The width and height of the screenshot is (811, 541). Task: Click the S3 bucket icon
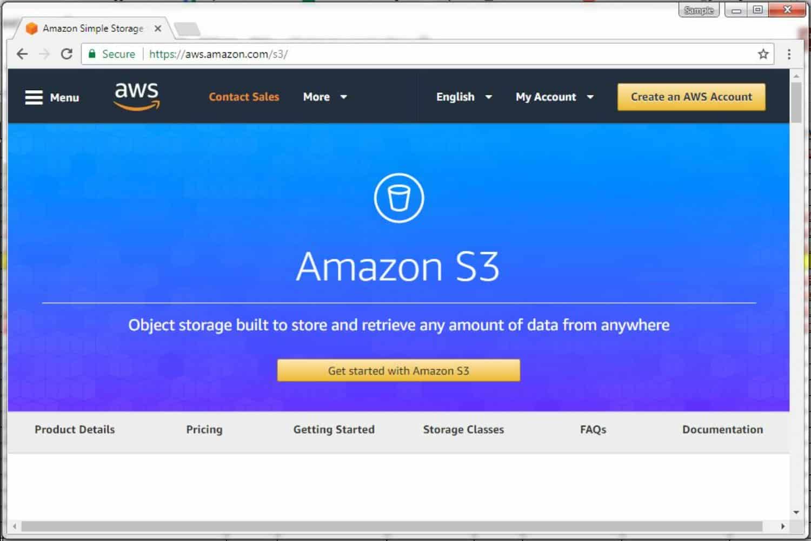pyautogui.click(x=399, y=198)
